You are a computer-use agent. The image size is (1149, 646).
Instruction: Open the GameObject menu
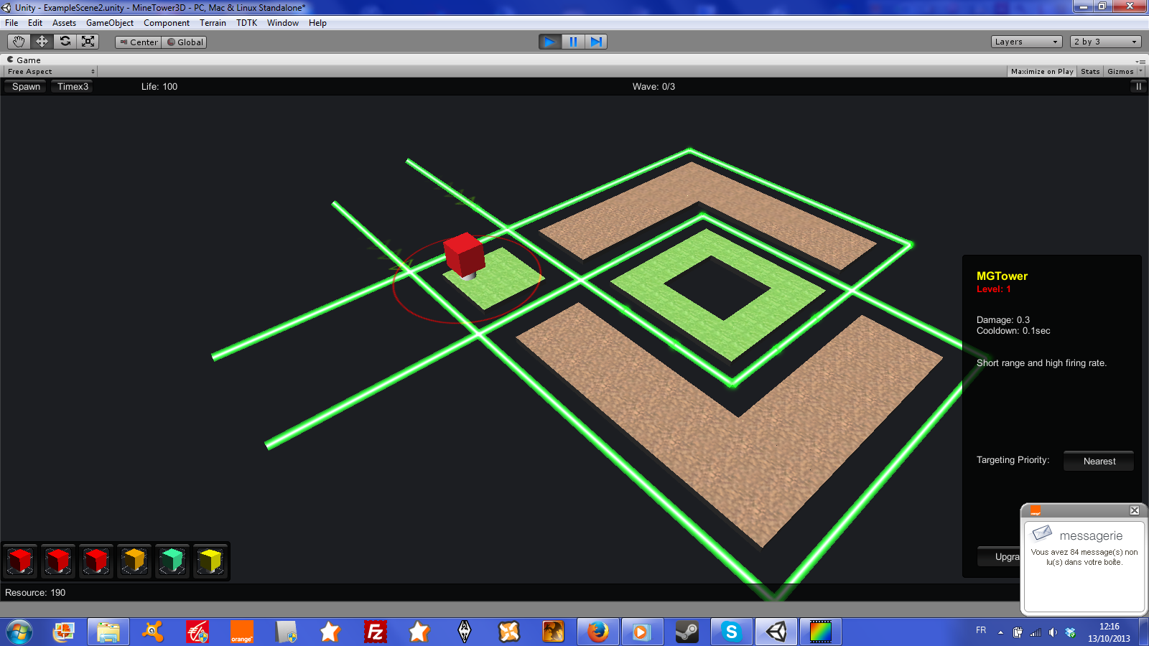click(x=109, y=23)
